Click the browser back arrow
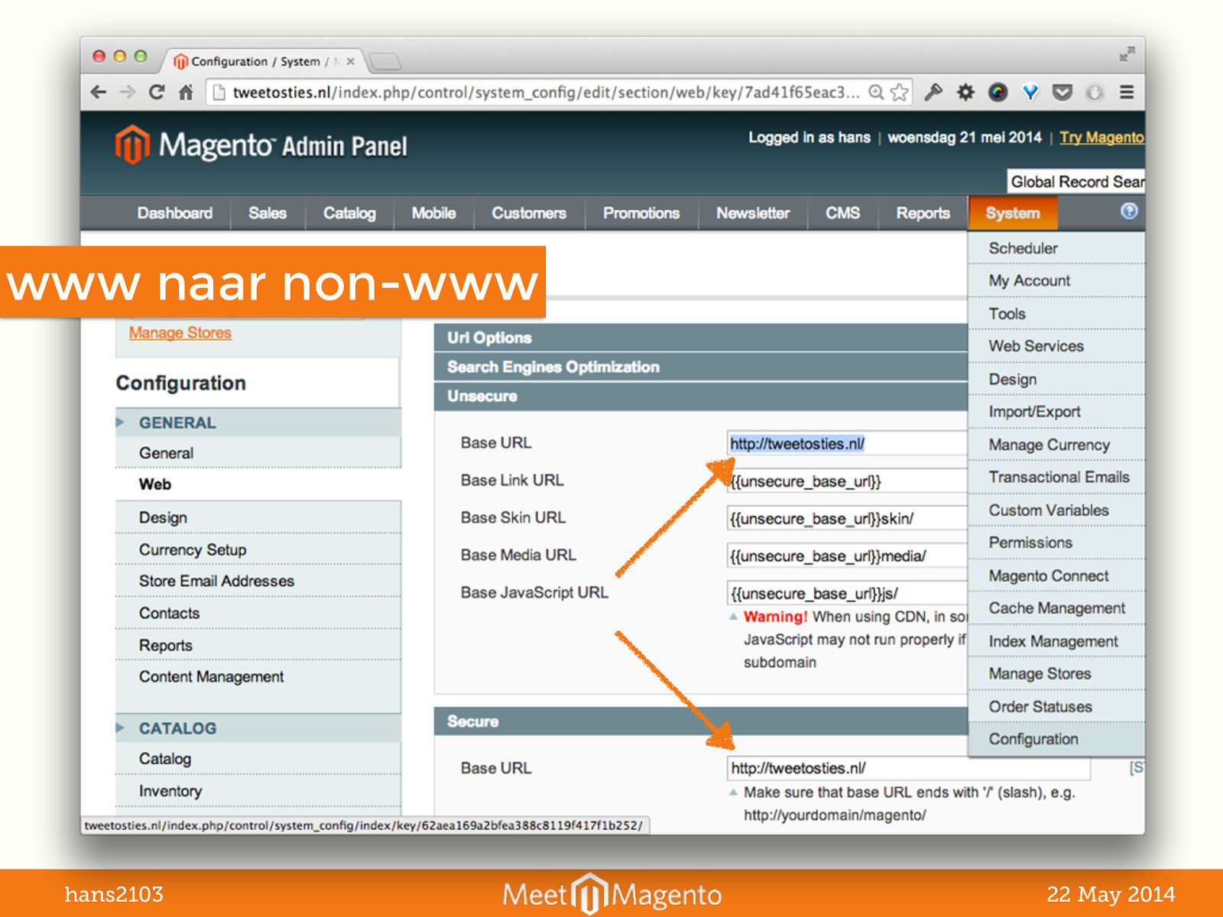 point(99,92)
